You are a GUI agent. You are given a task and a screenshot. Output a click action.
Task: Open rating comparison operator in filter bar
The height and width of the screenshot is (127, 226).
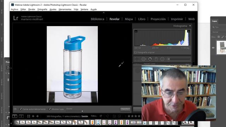point(125,116)
